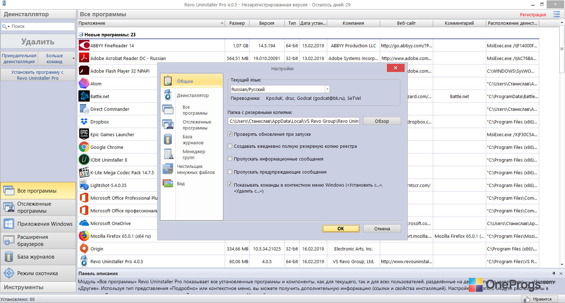Open the 'Больше команд' dropdown arrow
This screenshot has width=565, height=303.
(x=73, y=59)
